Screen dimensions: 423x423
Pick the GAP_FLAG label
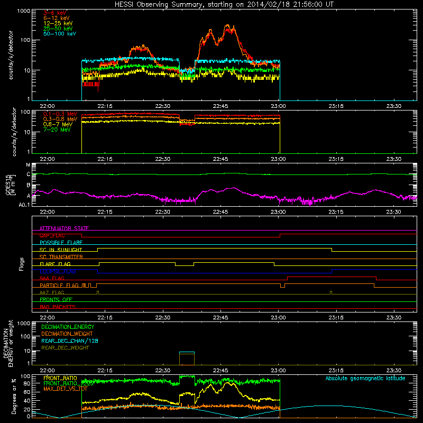click(x=52, y=235)
